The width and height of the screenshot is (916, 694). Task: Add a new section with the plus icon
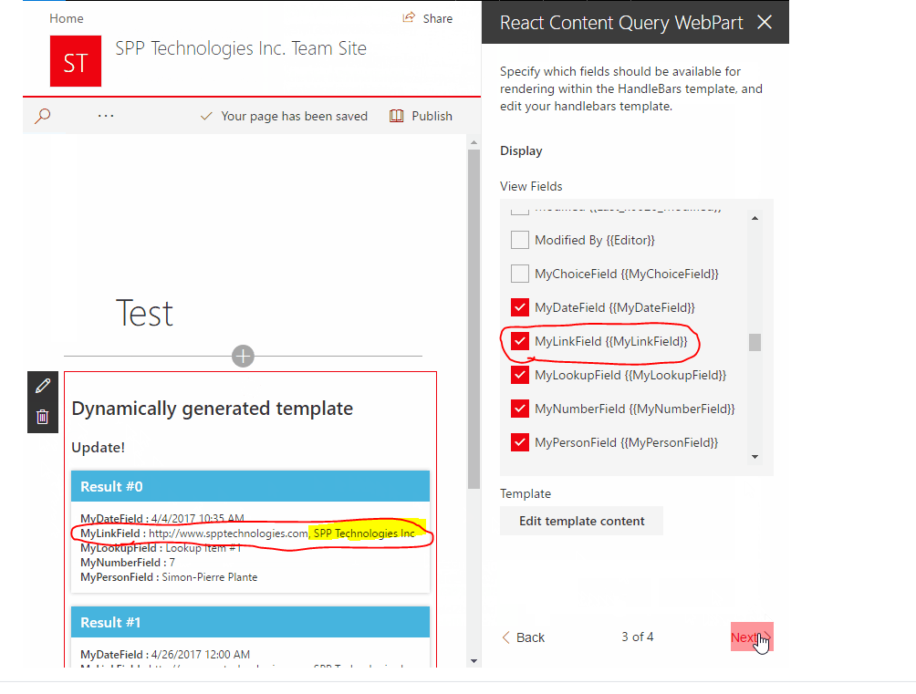tap(243, 356)
